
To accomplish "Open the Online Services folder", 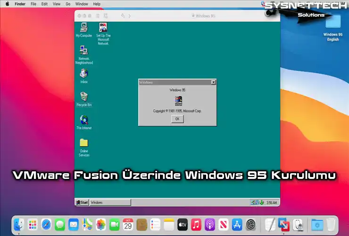I will click(84, 147).
